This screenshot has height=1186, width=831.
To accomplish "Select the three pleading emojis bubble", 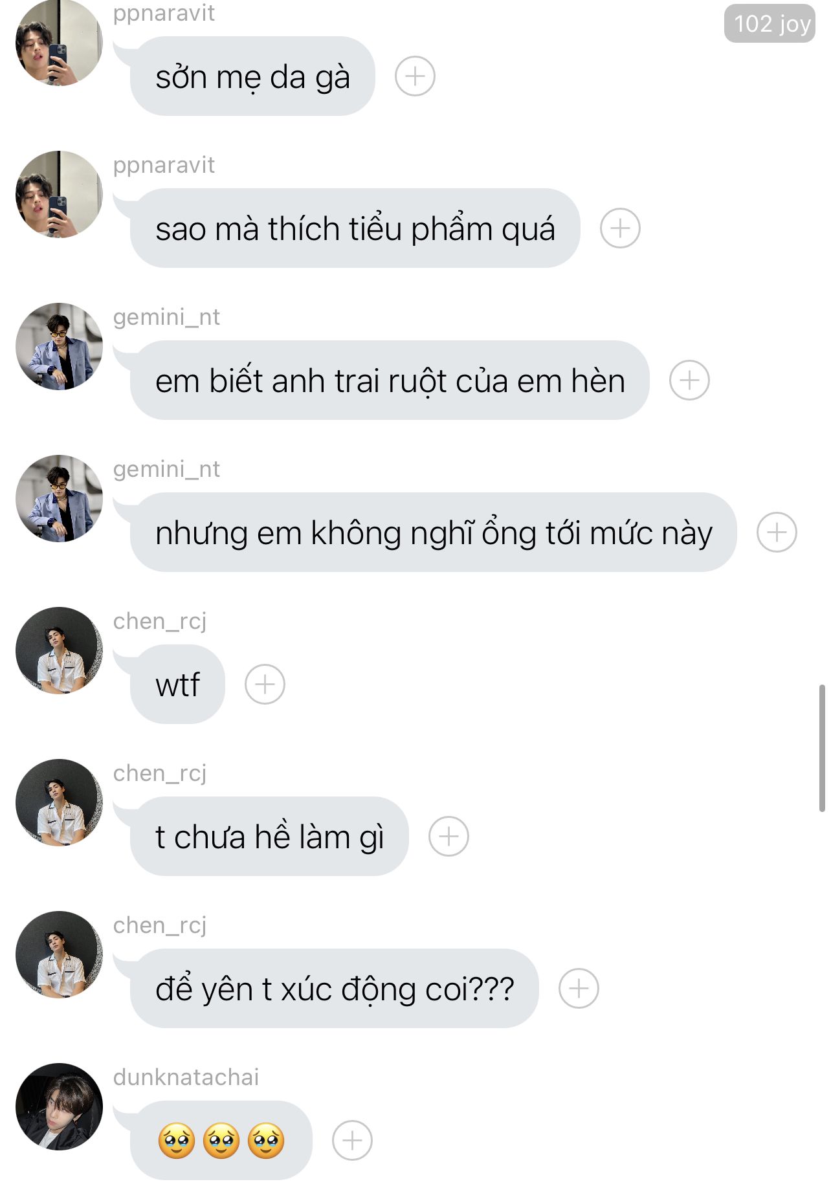I will point(221,1141).
